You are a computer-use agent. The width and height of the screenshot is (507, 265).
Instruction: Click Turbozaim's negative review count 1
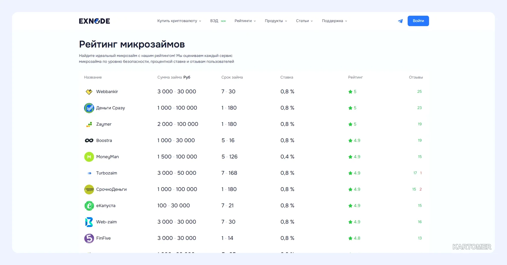pyautogui.click(x=421, y=173)
